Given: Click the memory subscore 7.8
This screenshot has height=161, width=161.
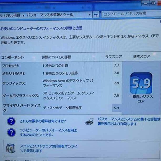Looking at the screenshot, I should click(117, 73).
